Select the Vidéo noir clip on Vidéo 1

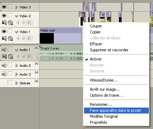pyautogui.click(x=60, y=36)
